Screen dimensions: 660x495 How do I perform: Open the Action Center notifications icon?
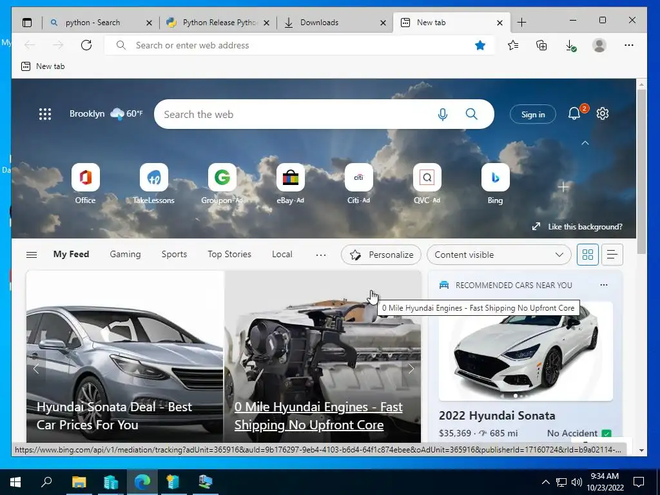pyautogui.click(x=639, y=482)
